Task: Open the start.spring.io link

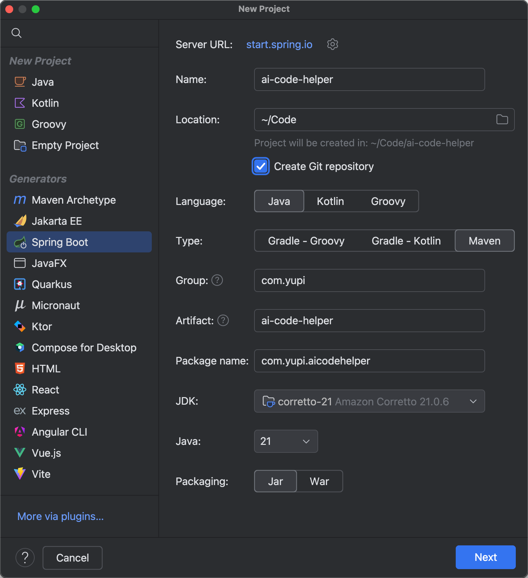Action: (x=279, y=44)
